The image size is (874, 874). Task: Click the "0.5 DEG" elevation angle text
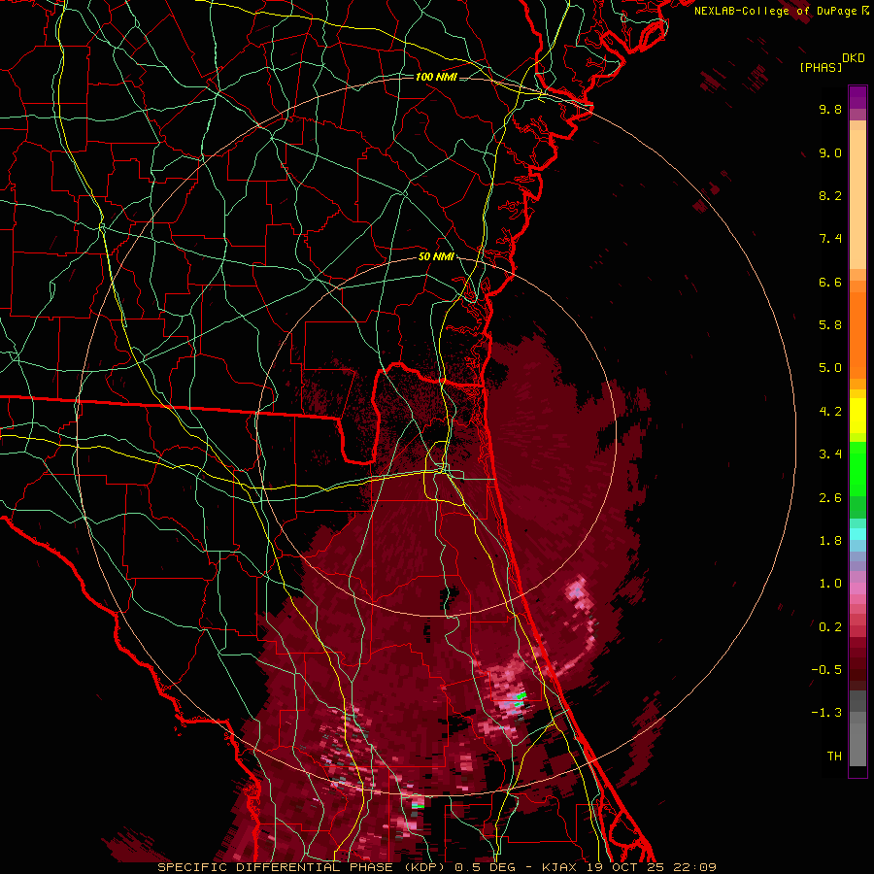tap(487, 867)
